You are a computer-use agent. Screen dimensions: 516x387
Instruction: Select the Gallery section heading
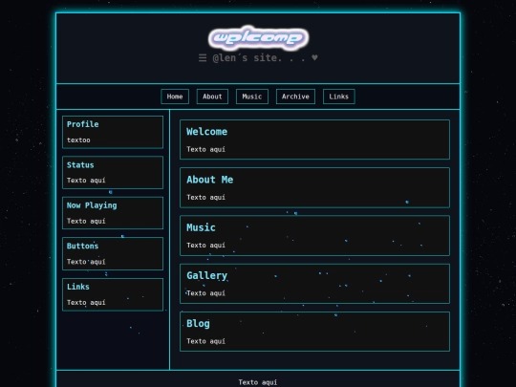pos(207,276)
